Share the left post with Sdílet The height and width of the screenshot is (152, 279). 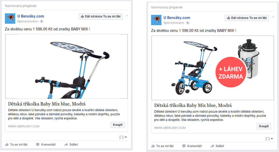71,145
